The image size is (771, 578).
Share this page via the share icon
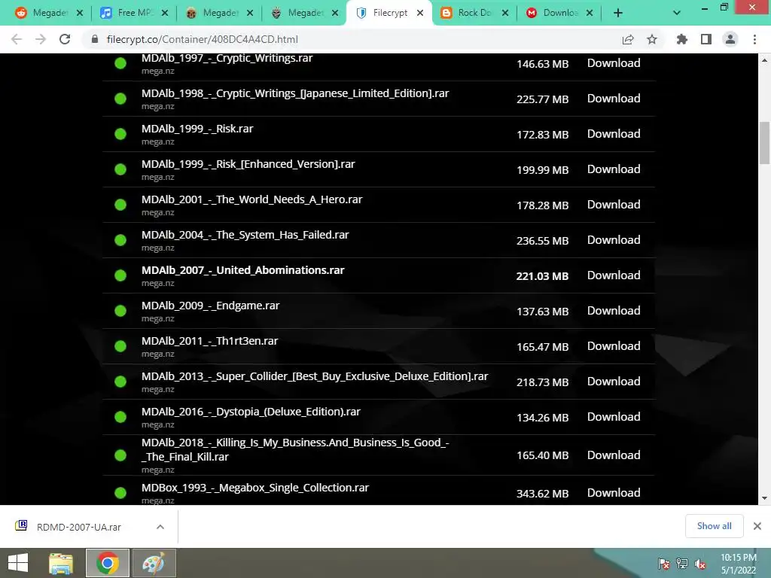click(628, 39)
